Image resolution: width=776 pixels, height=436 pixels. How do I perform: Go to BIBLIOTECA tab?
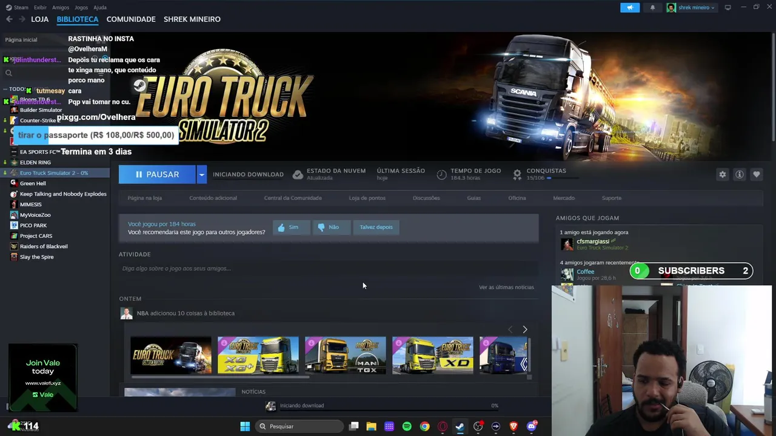(x=78, y=19)
